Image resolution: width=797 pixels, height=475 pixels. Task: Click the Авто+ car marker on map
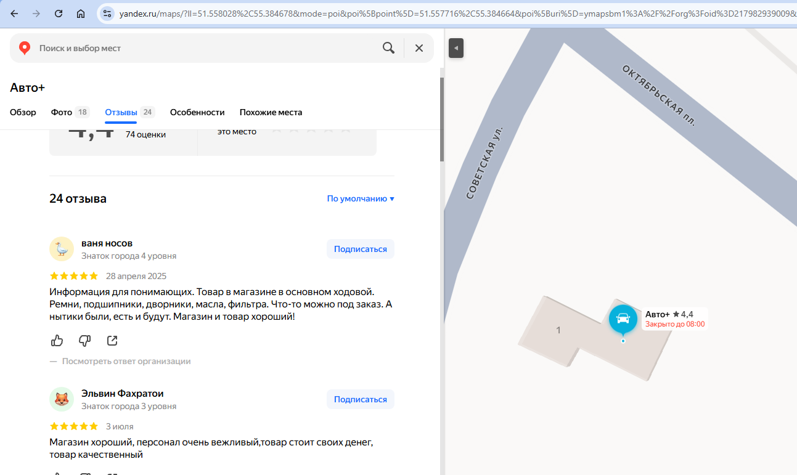click(x=623, y=319)
